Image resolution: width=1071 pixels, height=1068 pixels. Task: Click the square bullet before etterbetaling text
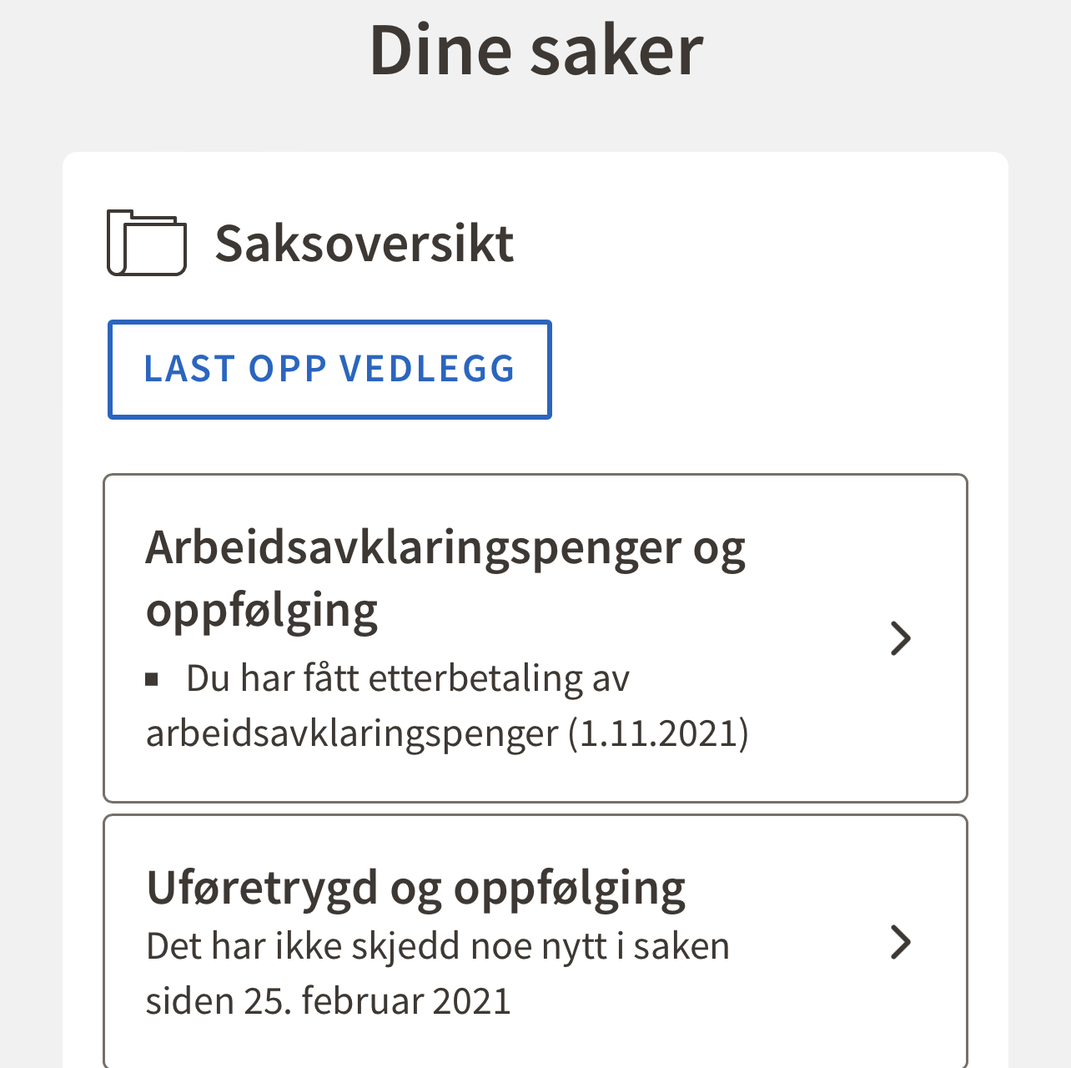tap(152, 680)
